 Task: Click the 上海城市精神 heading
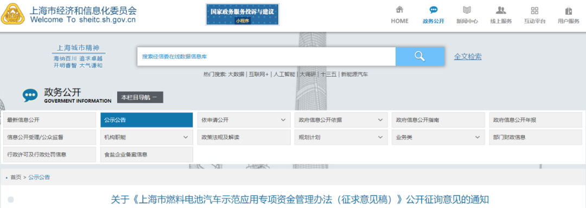78,48
